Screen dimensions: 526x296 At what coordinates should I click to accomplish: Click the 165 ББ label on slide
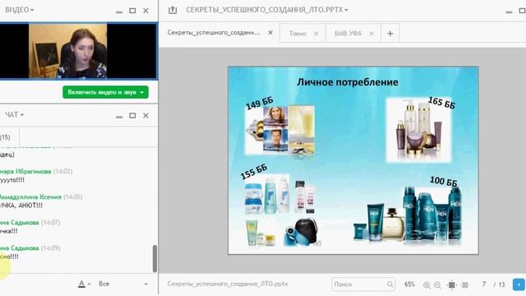click(x=441, y=103)
